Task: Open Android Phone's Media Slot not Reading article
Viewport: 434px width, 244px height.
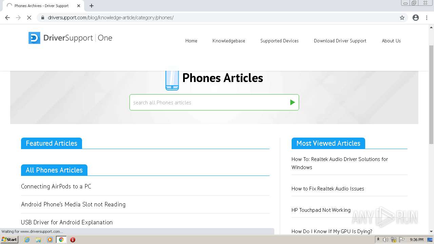Action: pos(73,204)
